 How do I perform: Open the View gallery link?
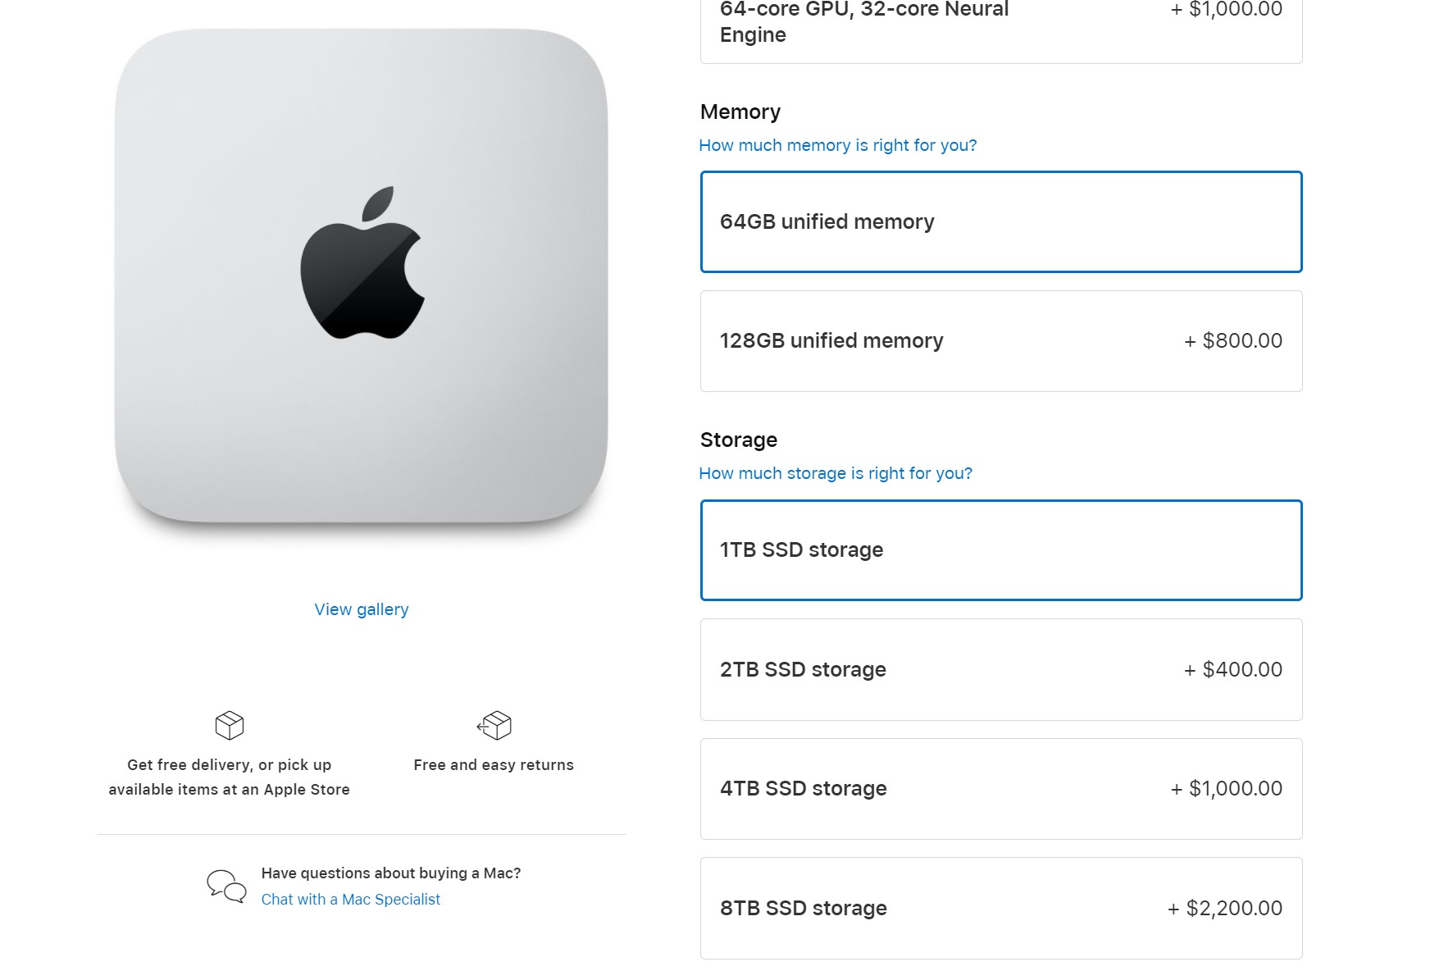(x=362, y=609)
